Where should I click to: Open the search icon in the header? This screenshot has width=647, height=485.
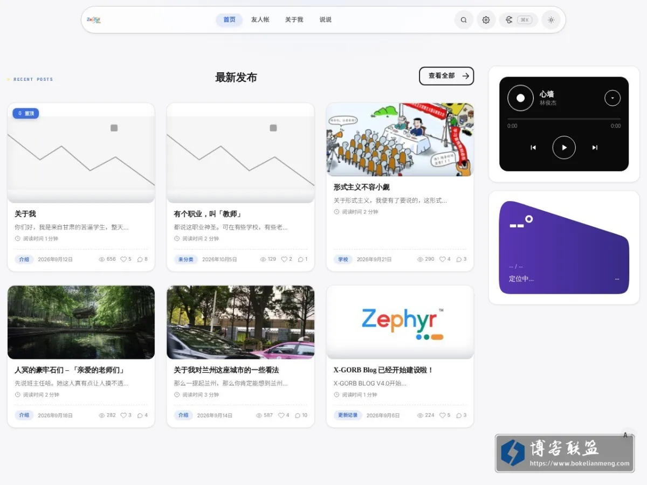pos(464,20)
